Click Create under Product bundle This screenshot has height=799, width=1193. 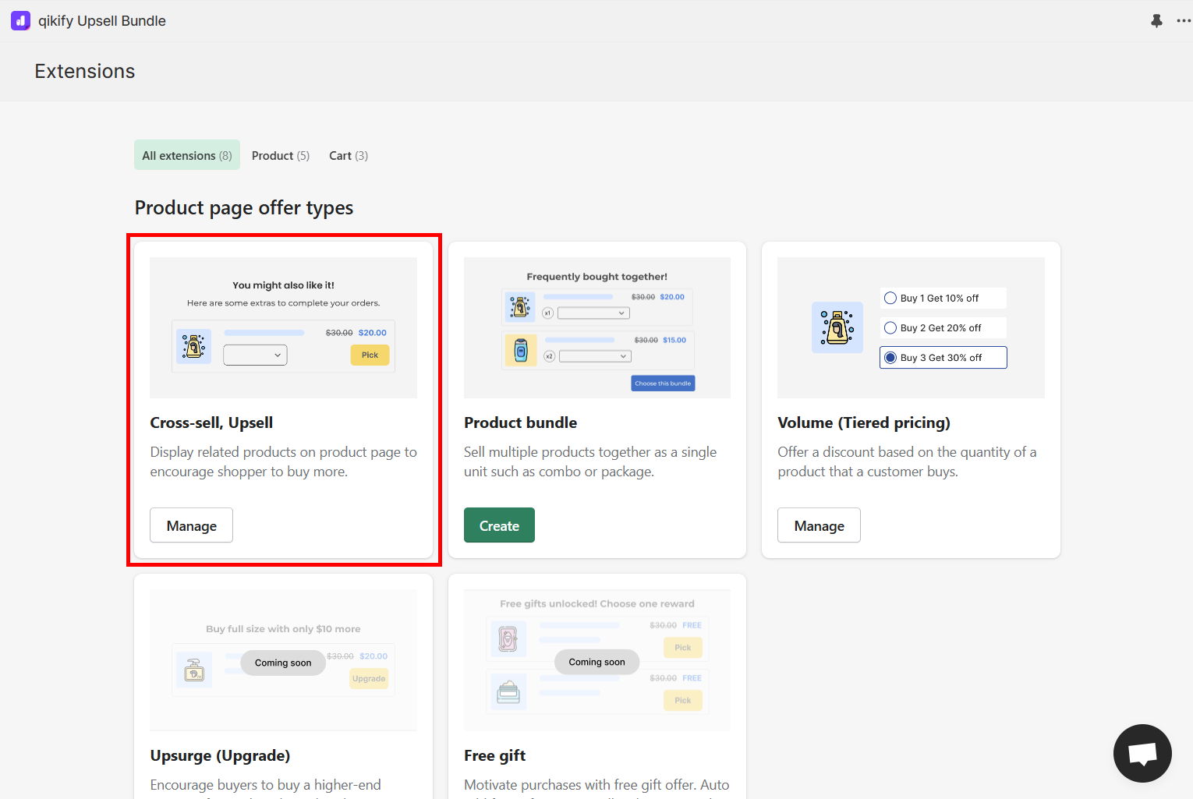click(499, 525)
